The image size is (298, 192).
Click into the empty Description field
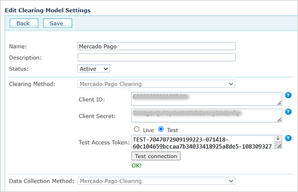point(157,57)
